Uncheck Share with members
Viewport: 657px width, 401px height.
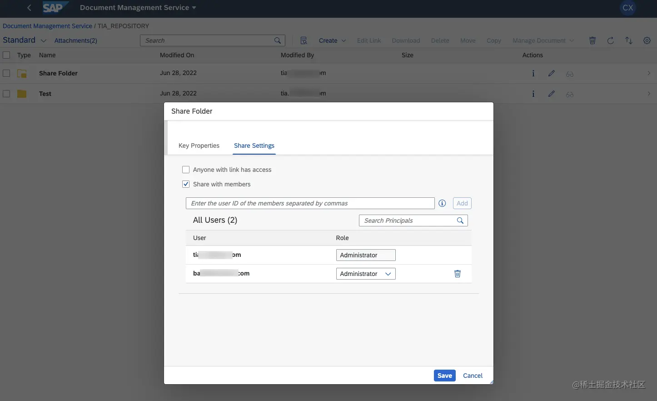click(x=186, y=184)
